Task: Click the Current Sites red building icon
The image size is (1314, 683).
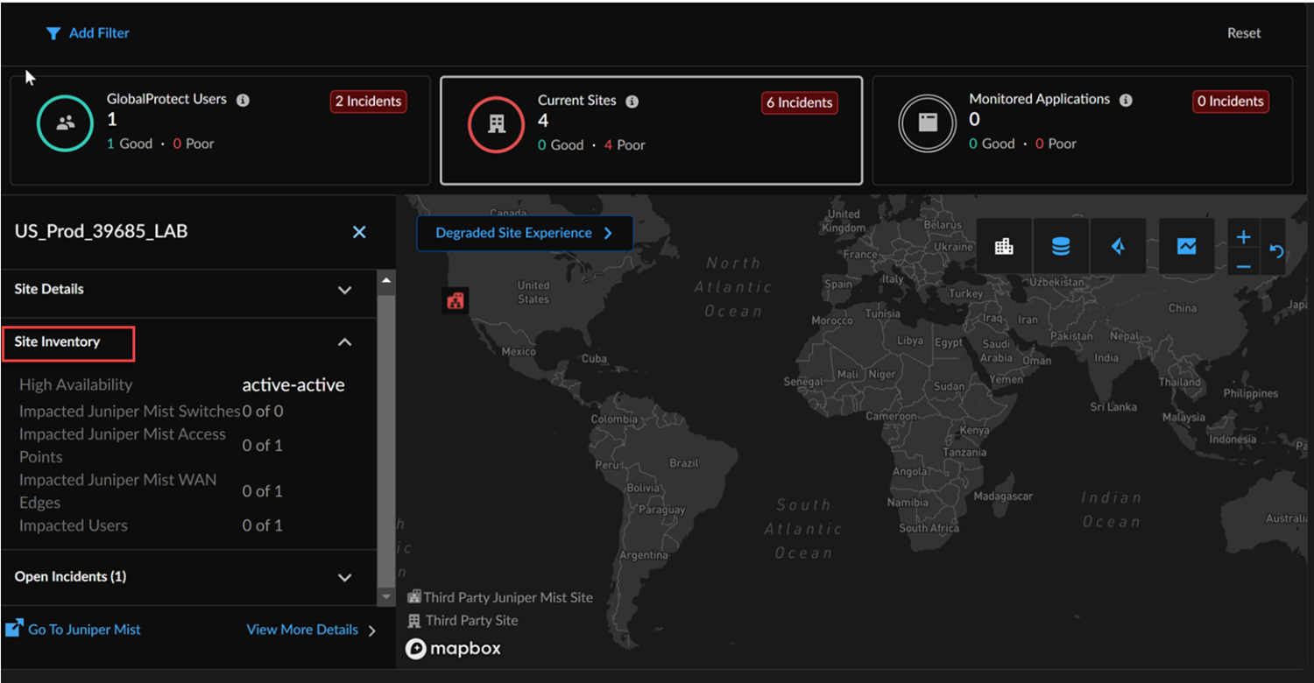Action: coord(497,123)
